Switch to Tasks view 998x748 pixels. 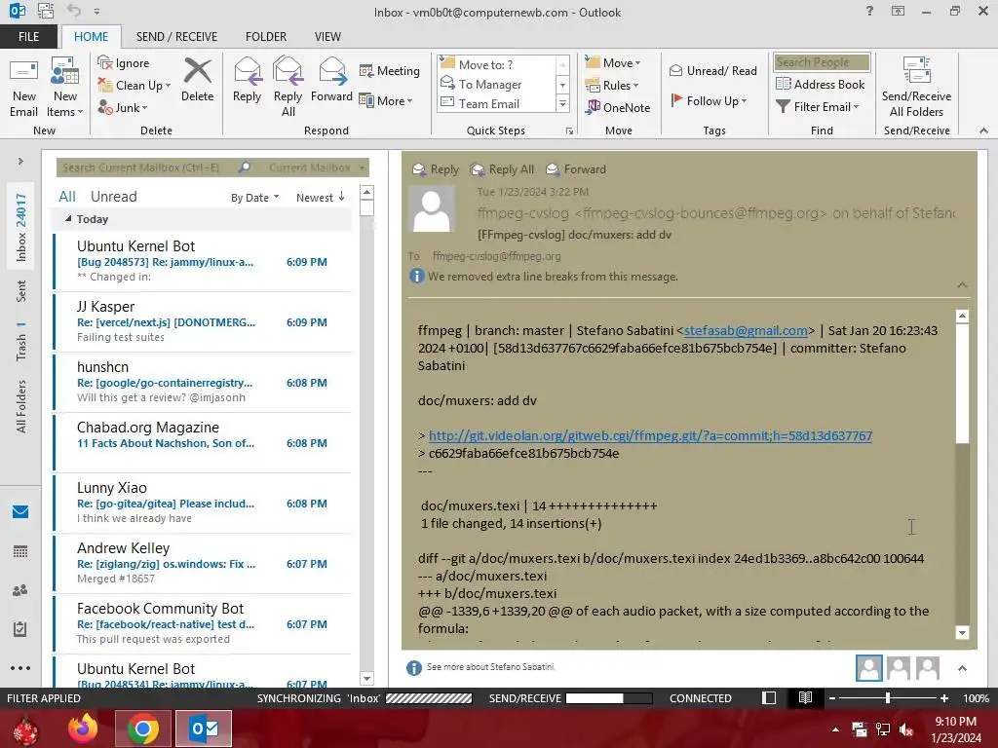(x=20, y=629)
